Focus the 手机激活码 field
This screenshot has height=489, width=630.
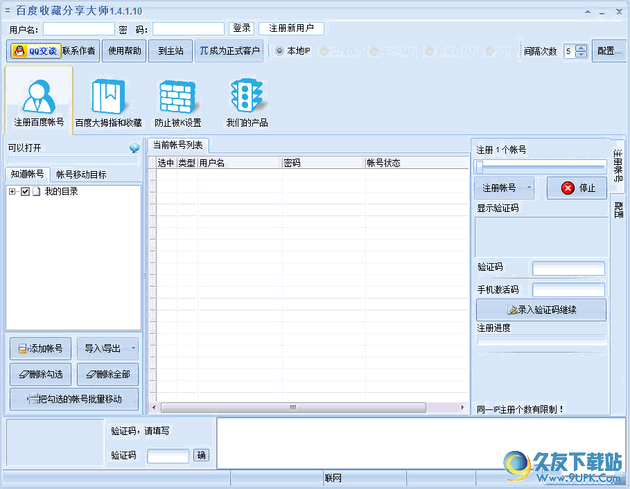568,290
